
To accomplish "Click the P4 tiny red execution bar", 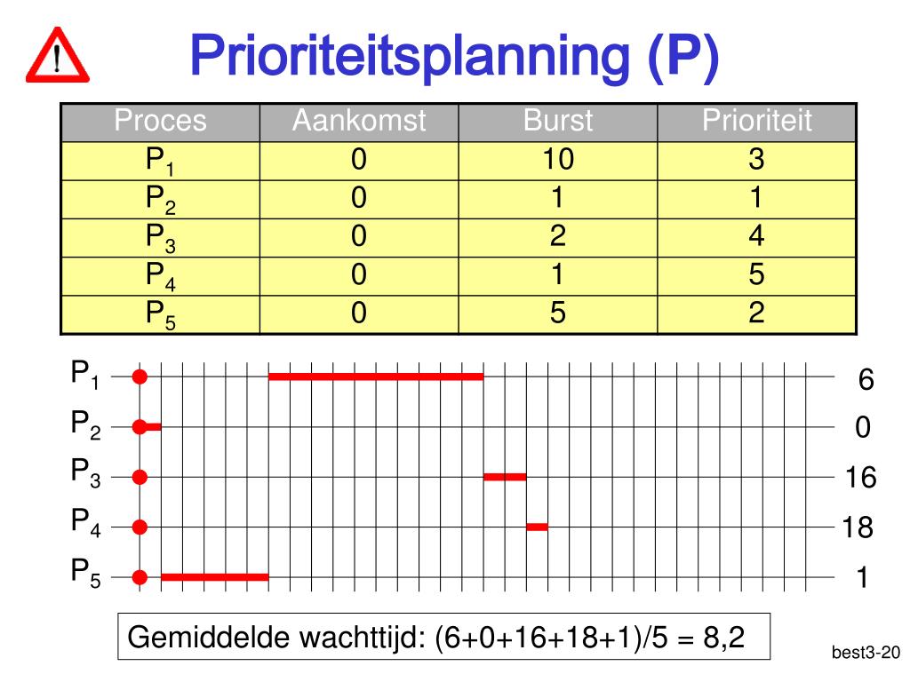I will coord(537,527).
